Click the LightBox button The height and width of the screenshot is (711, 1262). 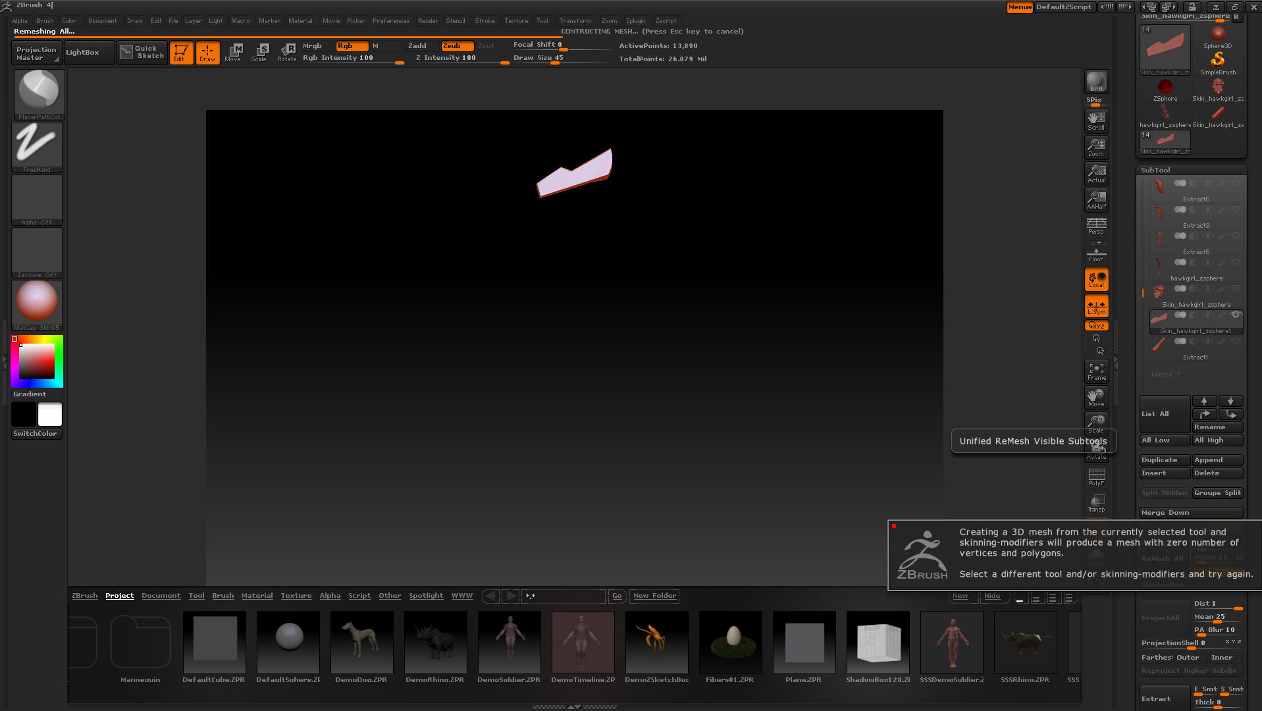coord(90,53)
